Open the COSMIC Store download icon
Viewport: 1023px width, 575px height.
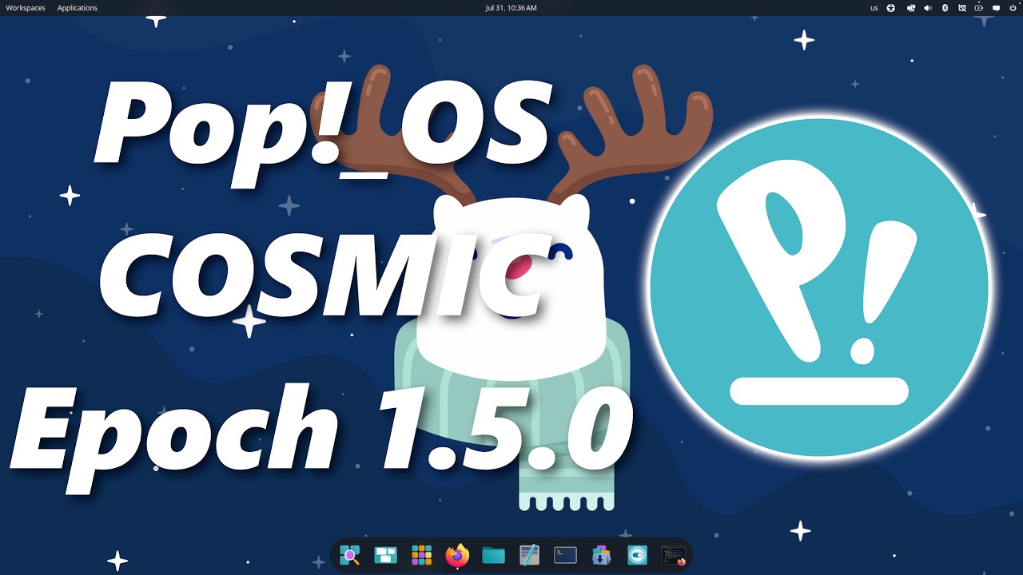pyautogui.click(x=601, y=555)
